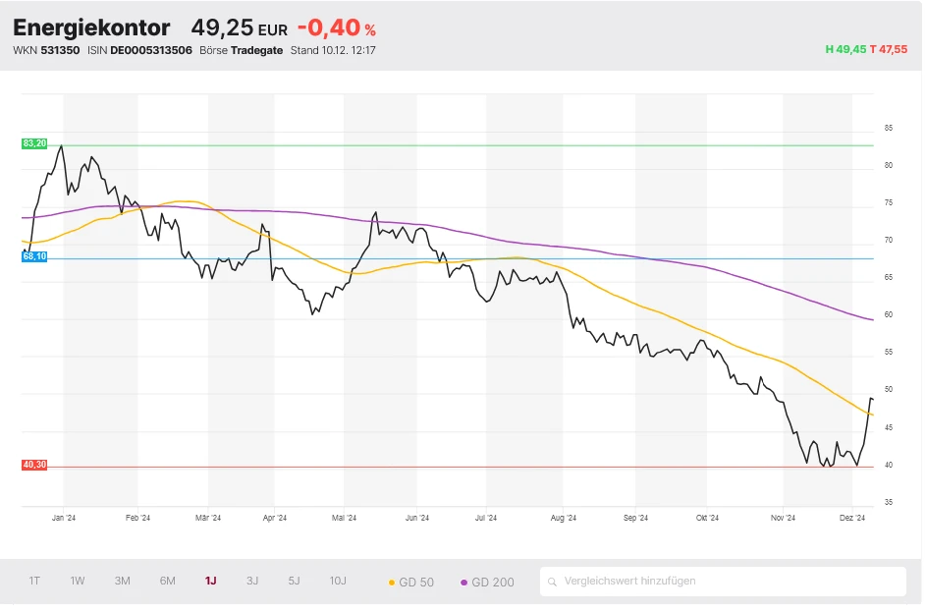Select the 6M time range

tap(168, 581)
